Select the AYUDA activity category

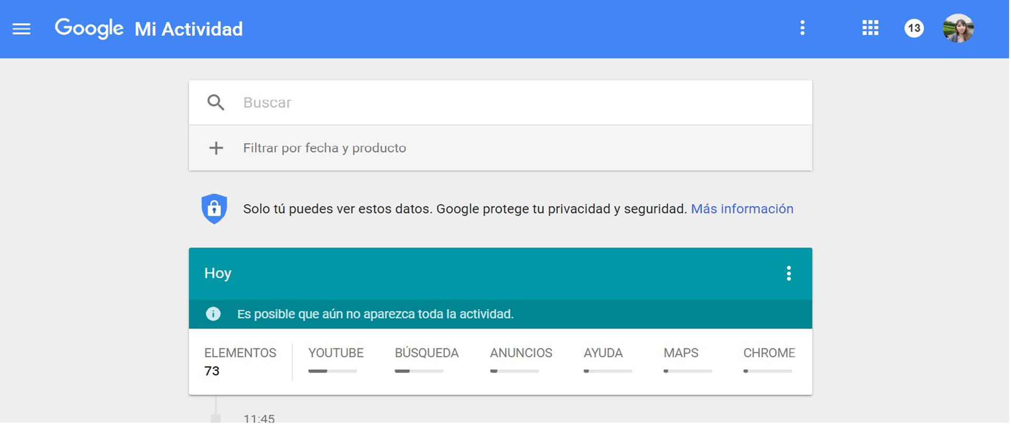click(x=603, y=353)
